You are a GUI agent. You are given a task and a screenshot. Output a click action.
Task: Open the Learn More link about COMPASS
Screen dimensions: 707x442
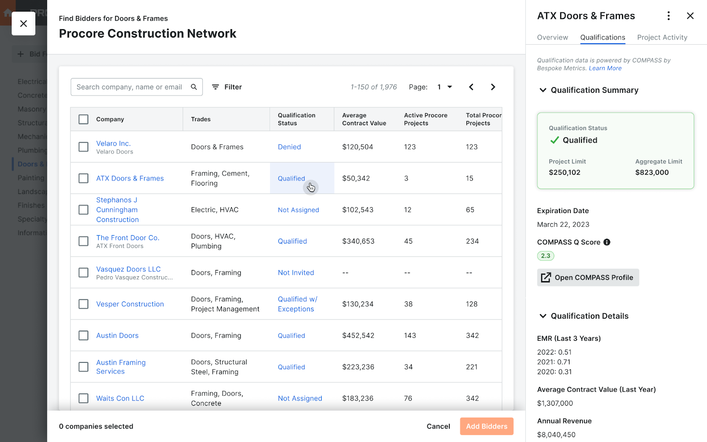[605, 68]
